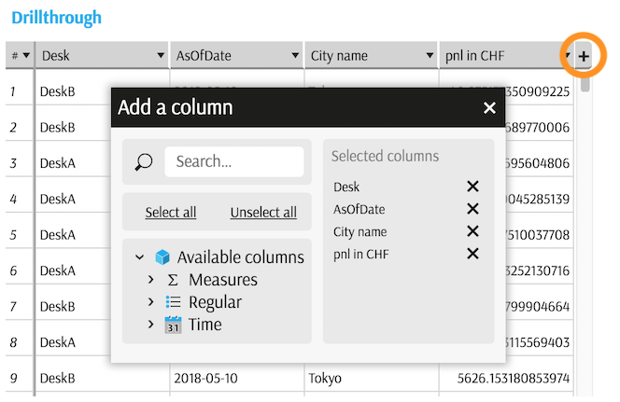The image size is (620, 402).
Task: Click the Tokyo city cell in row 9
Action: click(325, 379)
